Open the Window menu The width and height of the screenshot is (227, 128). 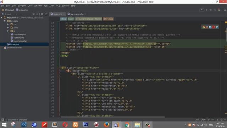pyautogui.click(x=65, y=6)
